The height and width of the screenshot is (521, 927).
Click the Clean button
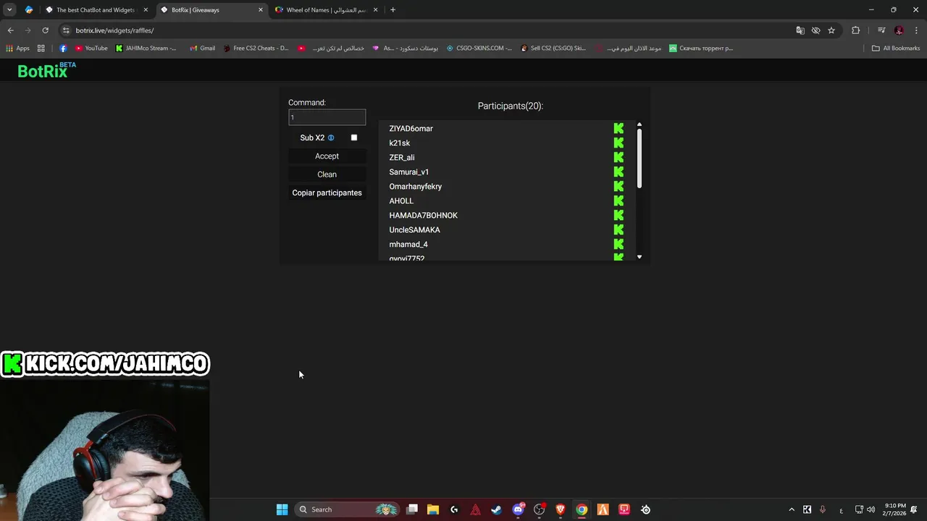coord(327,174)
